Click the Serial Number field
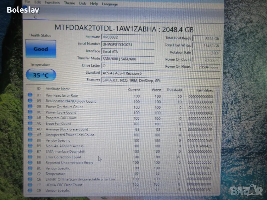 [x=128, y=44]
